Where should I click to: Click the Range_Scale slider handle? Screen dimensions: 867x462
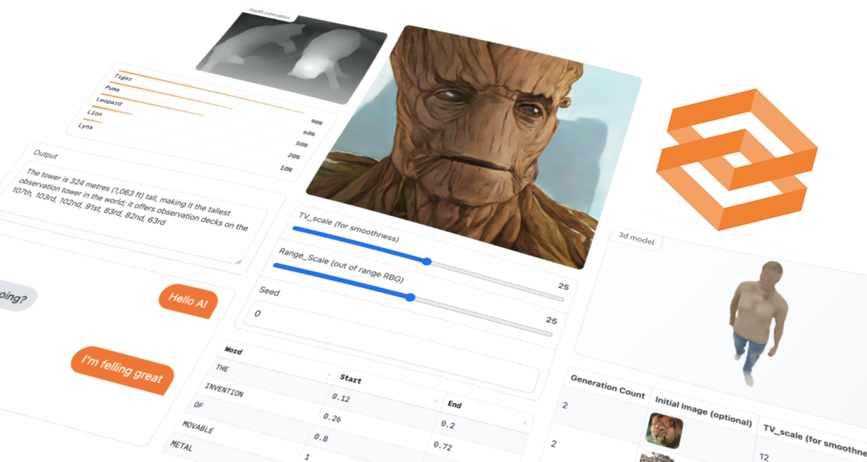(x=410, y=297)
